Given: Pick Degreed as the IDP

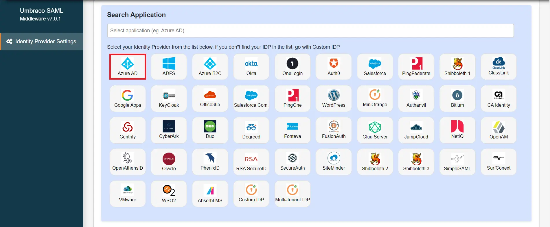Looking at the screenshot, I should (x=251, y=130).
